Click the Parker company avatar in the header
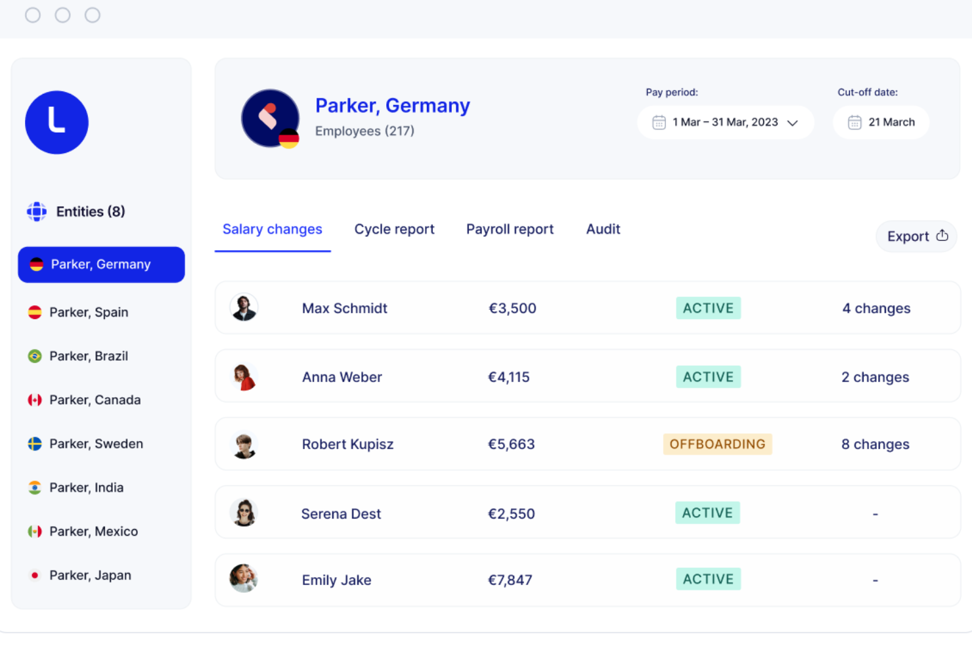Screen dimensions: 972x648 point(270,118)
